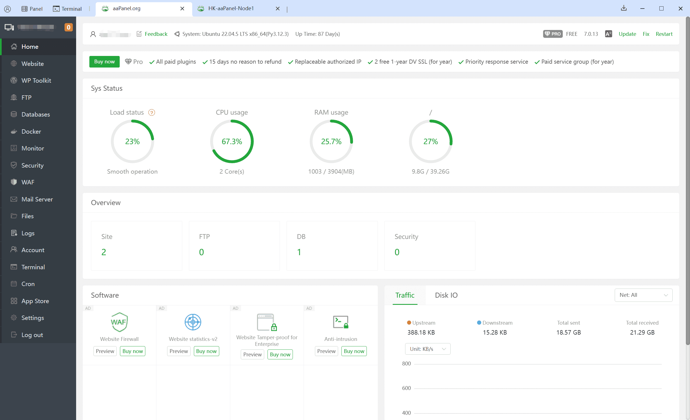
Task: Click the user profile icon top-left
Action: point(7,9)
